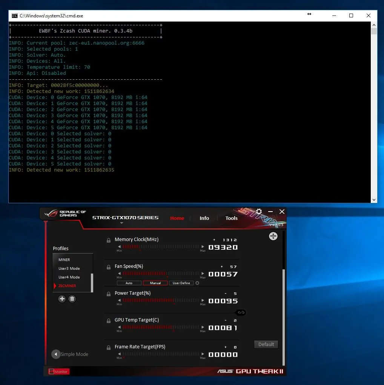The height and width of the screenshot is (385, 384).
Task: Click the profiles list scrollbar
Action: tap(92, 283)
